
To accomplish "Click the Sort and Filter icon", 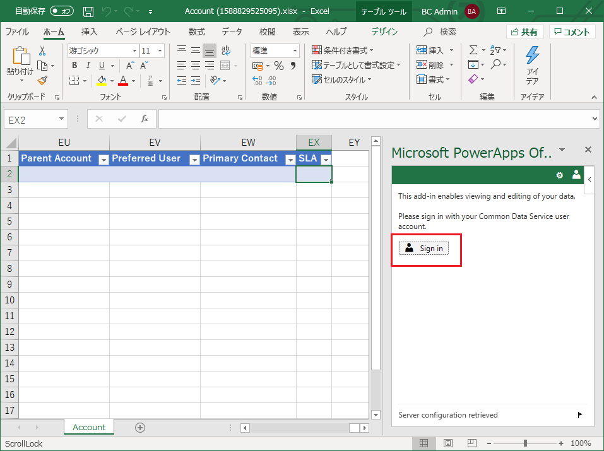I will pos(495,50).
